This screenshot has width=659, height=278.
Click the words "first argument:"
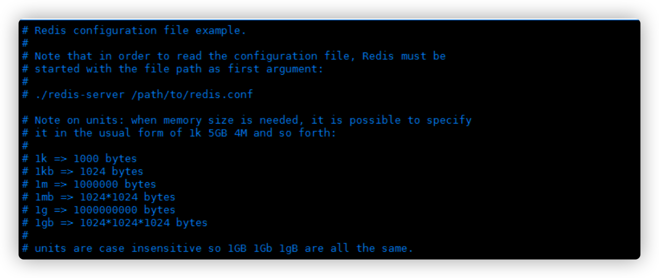(276, 69)
